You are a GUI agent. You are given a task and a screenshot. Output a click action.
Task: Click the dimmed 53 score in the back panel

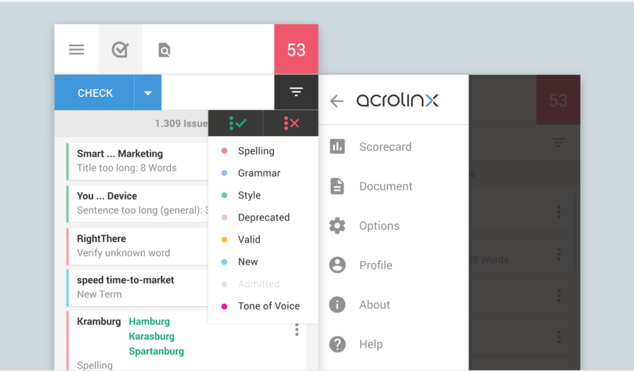pyautogui.click(x=558, y=100)
